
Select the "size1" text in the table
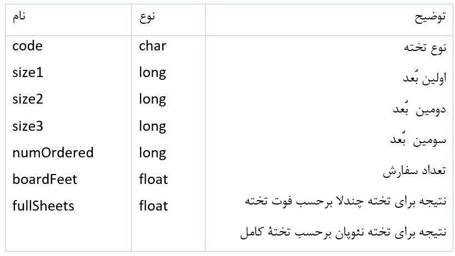coord(28,73)
